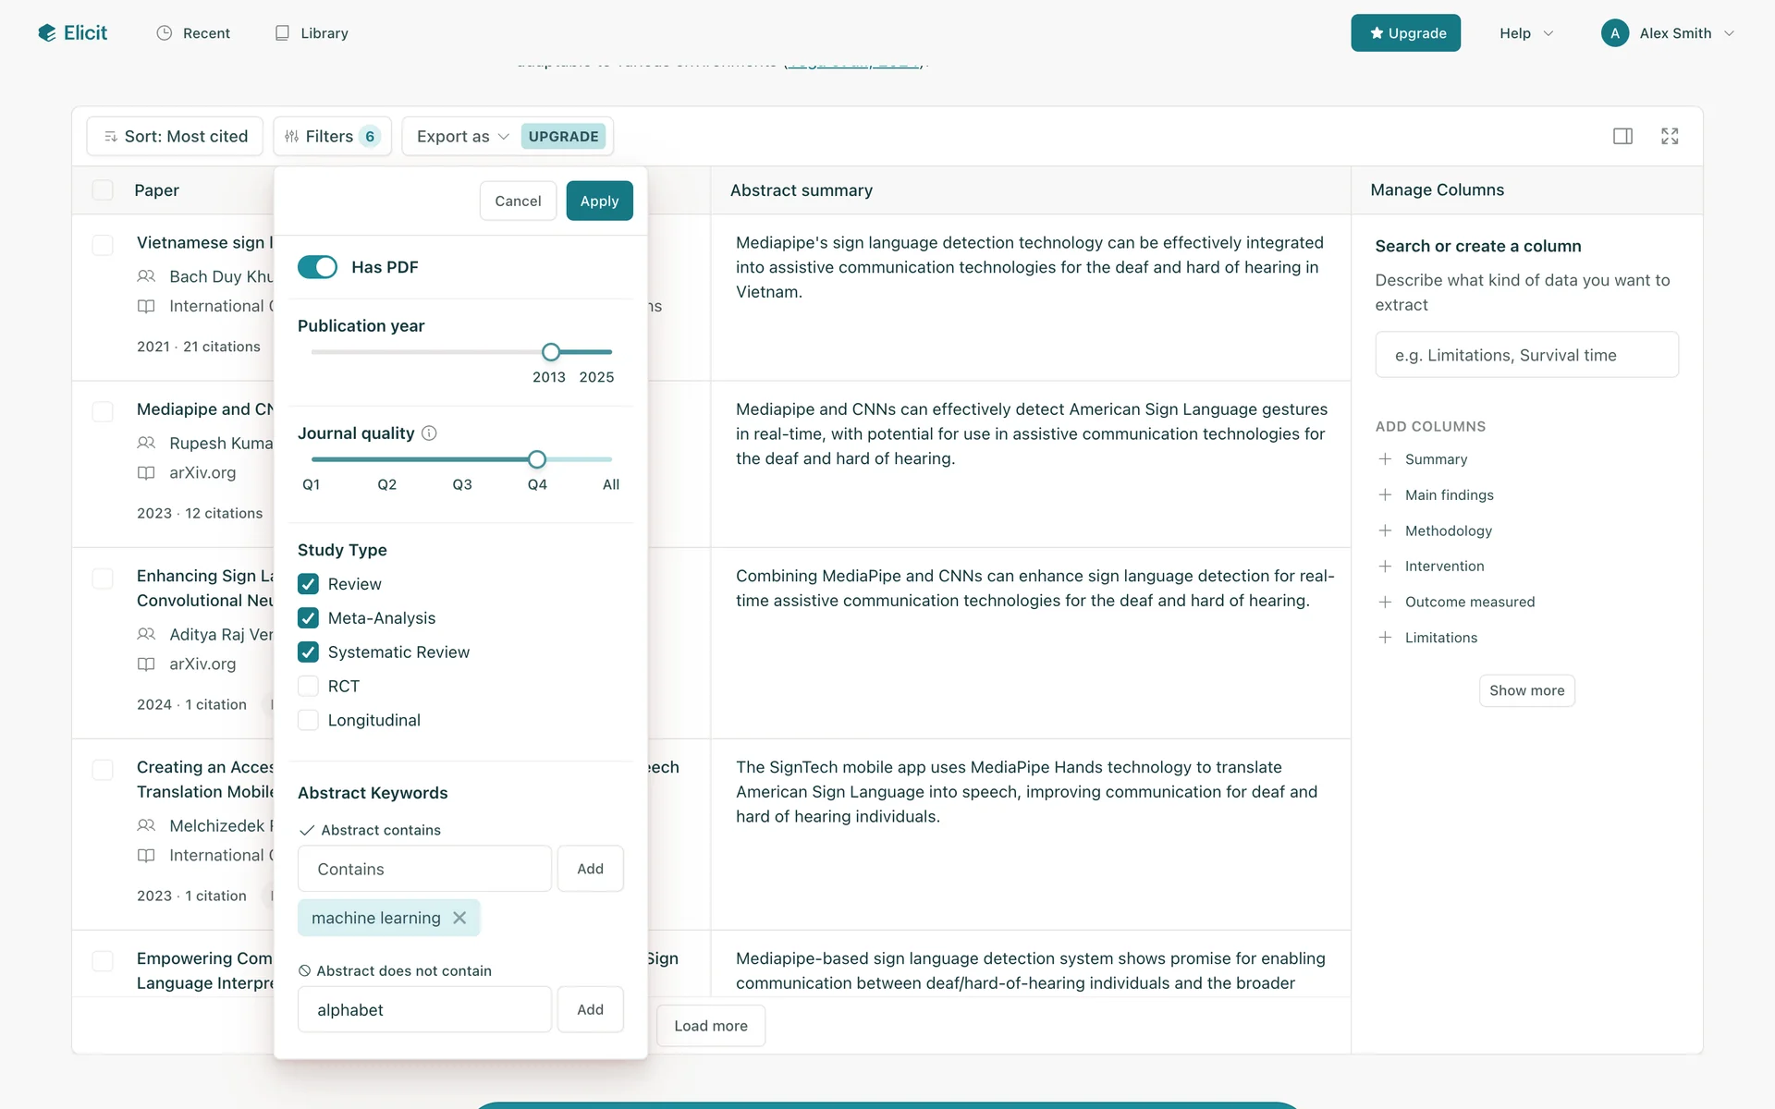Click the Journal quality info icon
Image resolution: width=1775 pixels, height=1109 pixels.
click(429, 433)
